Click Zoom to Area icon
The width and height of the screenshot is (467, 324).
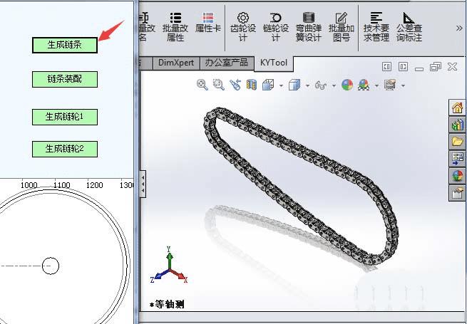[219, 85]
